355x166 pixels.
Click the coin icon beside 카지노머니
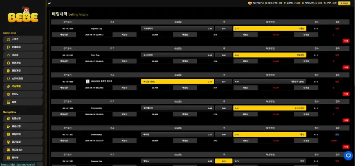(x=303, y=3)
